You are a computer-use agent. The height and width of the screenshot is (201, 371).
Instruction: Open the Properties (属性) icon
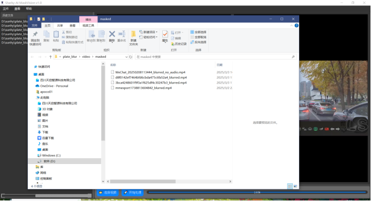[165, 36]
